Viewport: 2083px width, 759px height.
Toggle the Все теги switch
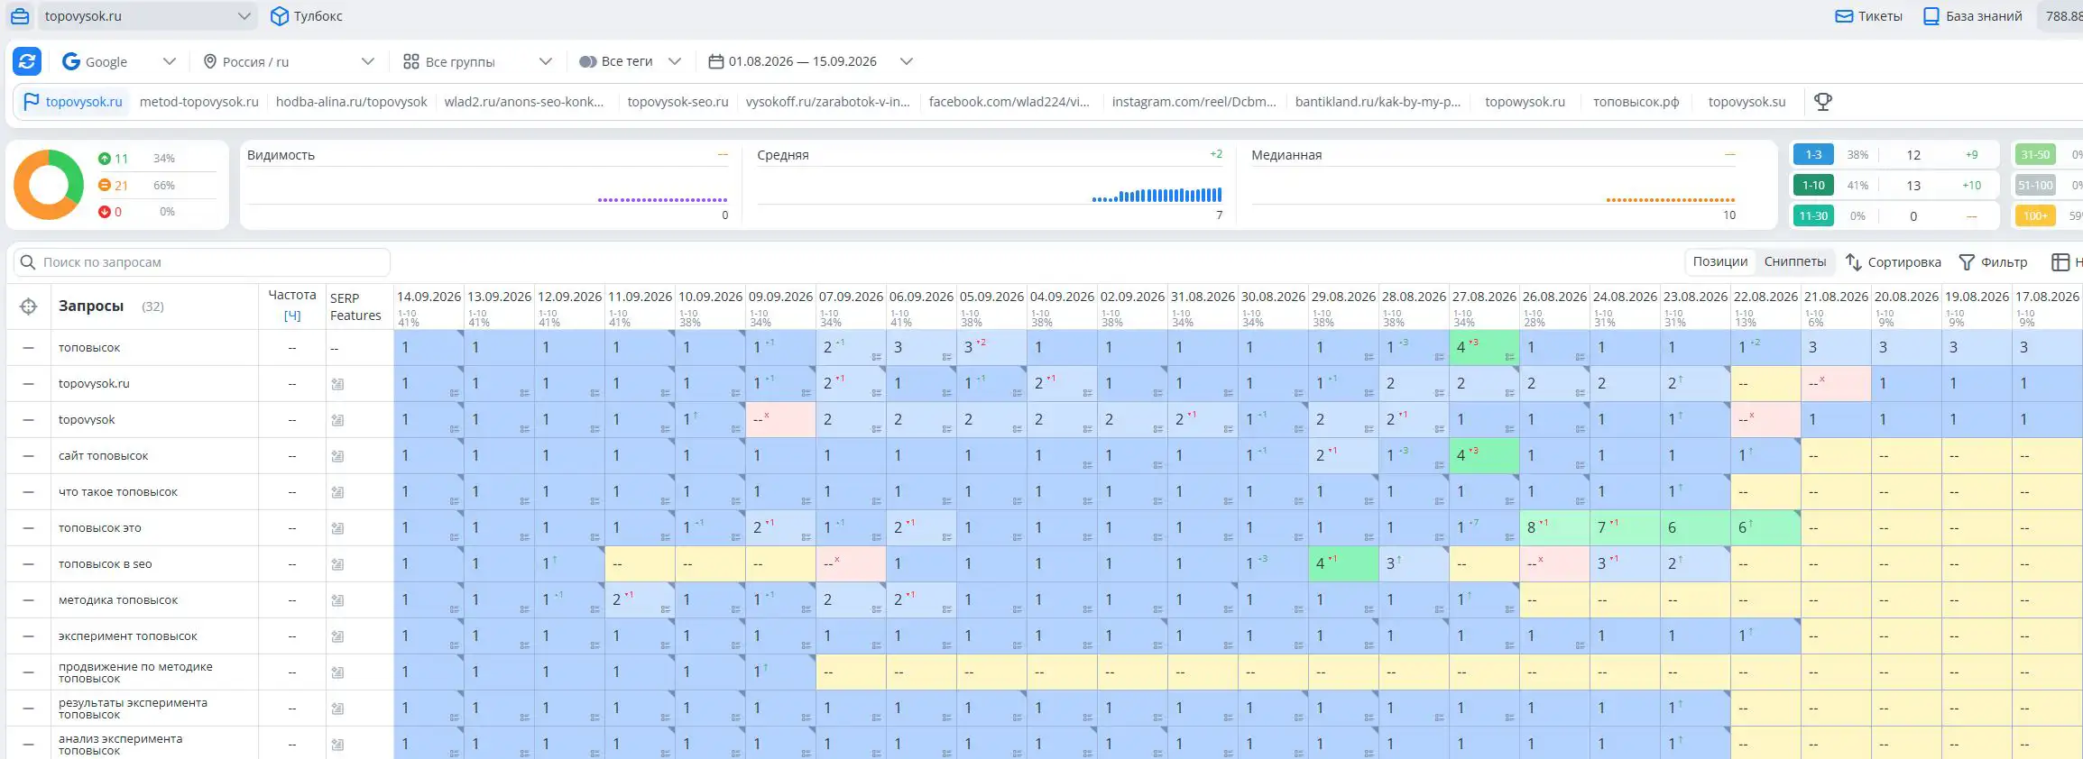[x=587, y=61]
